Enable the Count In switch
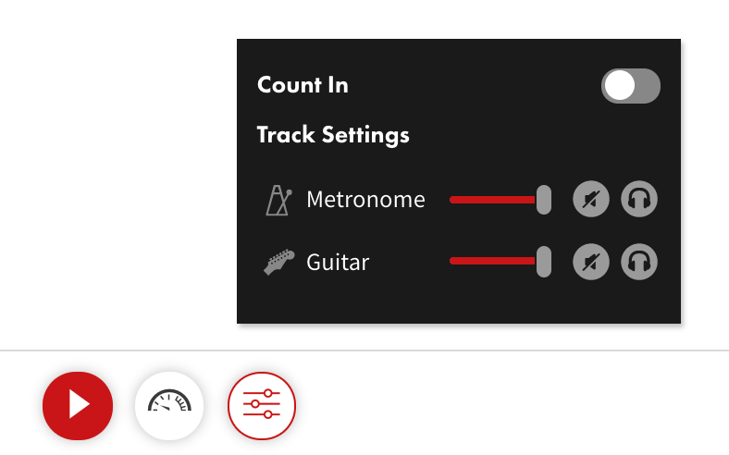 coord(630,86)
